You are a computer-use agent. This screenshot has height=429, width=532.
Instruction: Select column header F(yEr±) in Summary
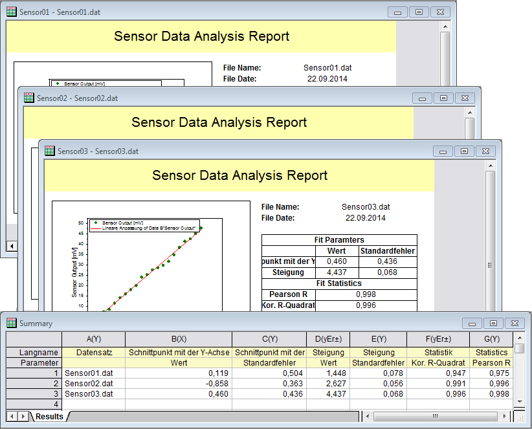(x=438, y=339)
